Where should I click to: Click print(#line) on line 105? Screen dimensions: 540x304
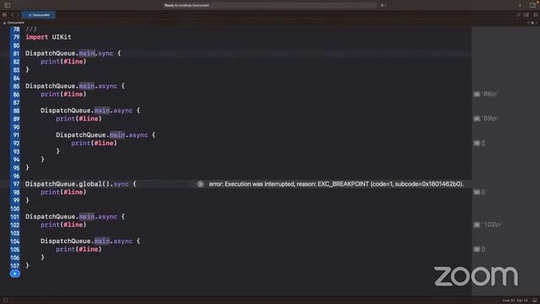tap(78, 249)
